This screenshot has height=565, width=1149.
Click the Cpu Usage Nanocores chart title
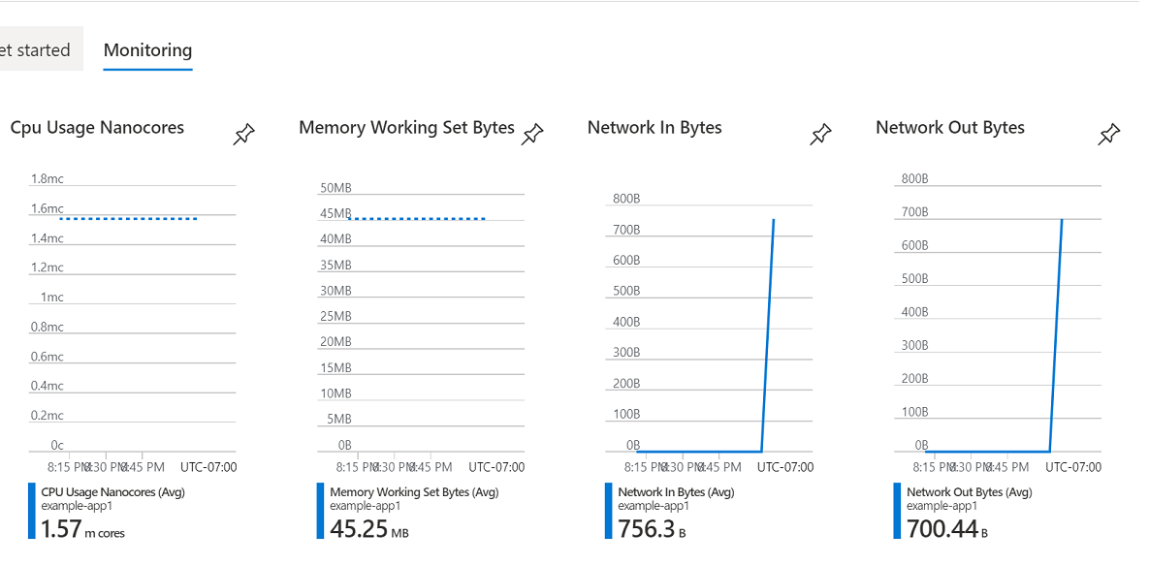pos(97,127)
